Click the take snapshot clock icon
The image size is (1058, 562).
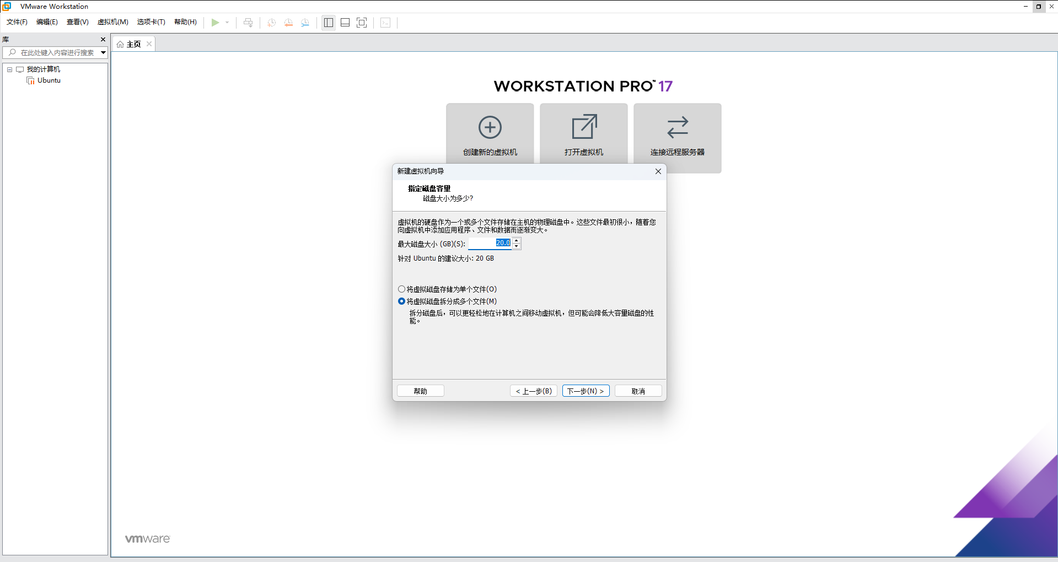coord(271,23)
